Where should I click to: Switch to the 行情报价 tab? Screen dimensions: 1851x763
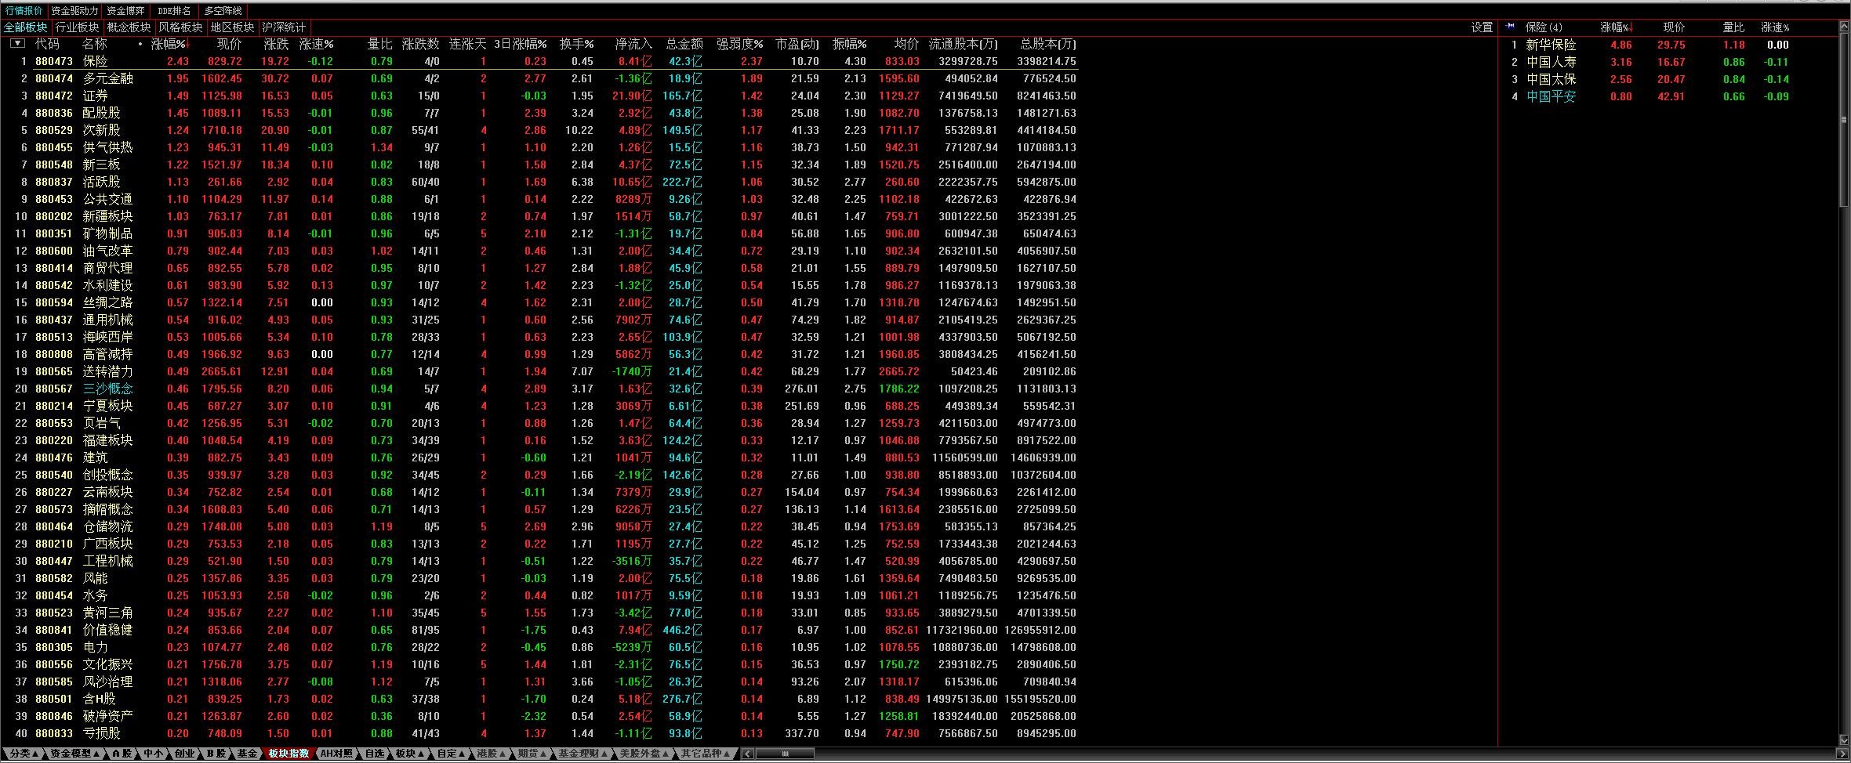click(24, 11)
